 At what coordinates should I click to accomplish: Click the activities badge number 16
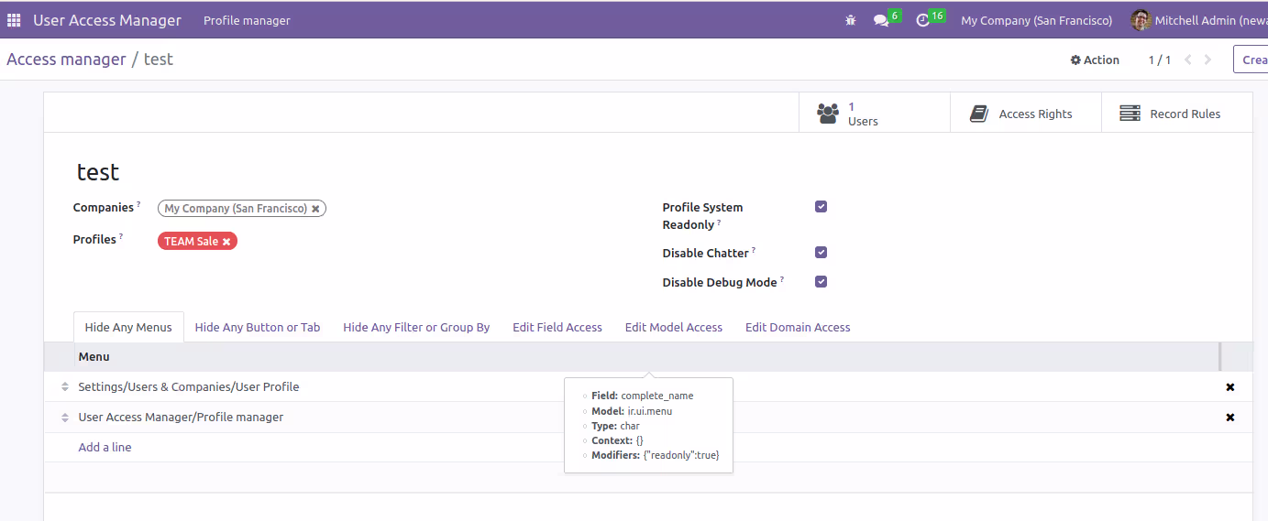[937, 16]
